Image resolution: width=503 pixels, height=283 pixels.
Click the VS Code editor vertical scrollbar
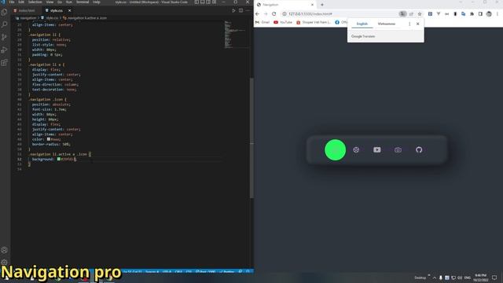pos(251,138)
